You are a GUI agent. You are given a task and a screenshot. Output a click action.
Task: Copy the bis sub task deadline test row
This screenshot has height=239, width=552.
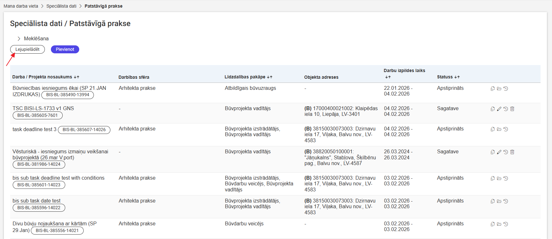[493, 178]
